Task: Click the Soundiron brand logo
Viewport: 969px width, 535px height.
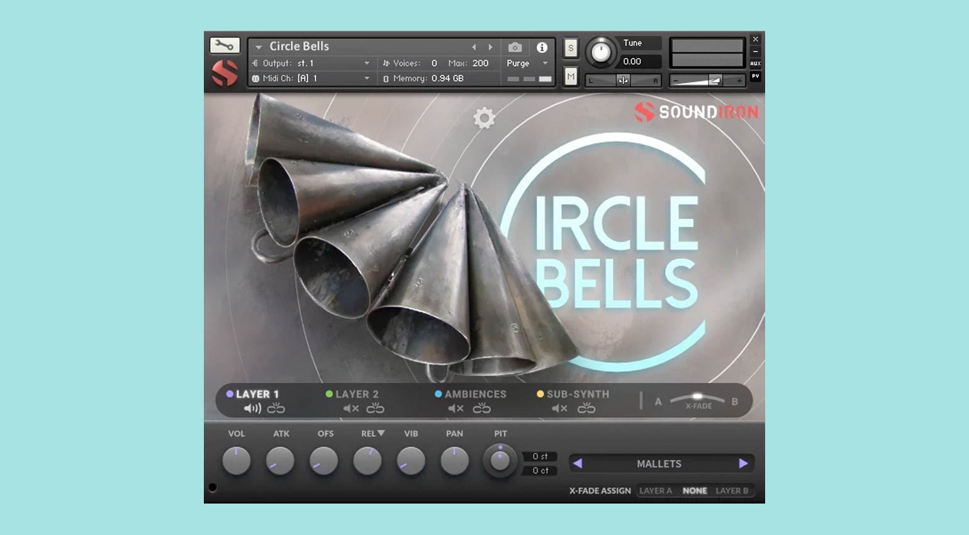Action: tap(696, 112)
